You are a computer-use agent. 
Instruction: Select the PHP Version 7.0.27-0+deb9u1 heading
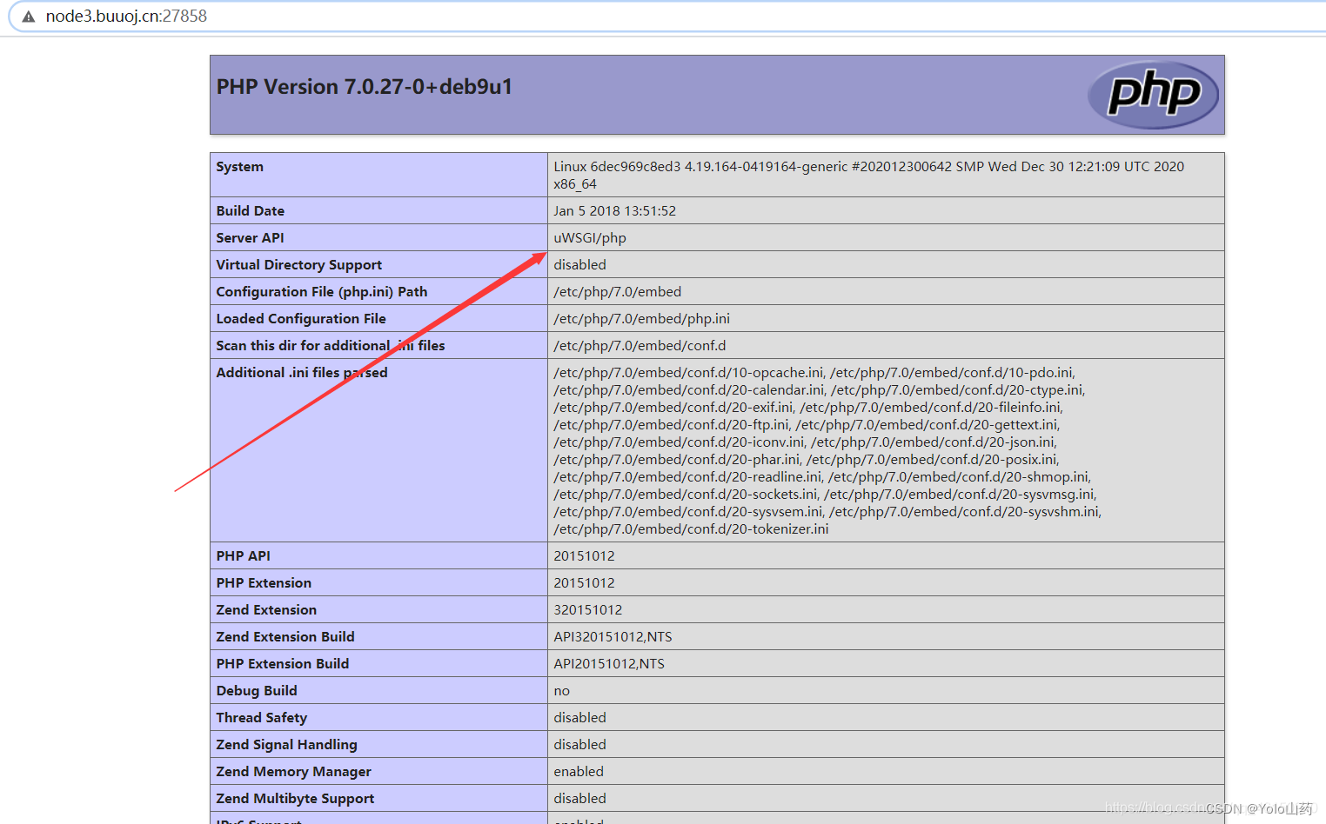pos(365,87)
